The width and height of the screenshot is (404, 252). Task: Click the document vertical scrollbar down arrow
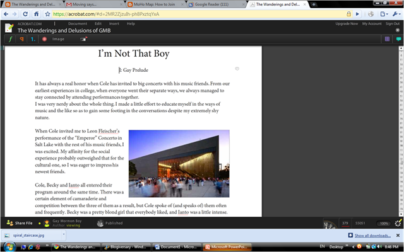pyautogui.click(x=401, y=214)
